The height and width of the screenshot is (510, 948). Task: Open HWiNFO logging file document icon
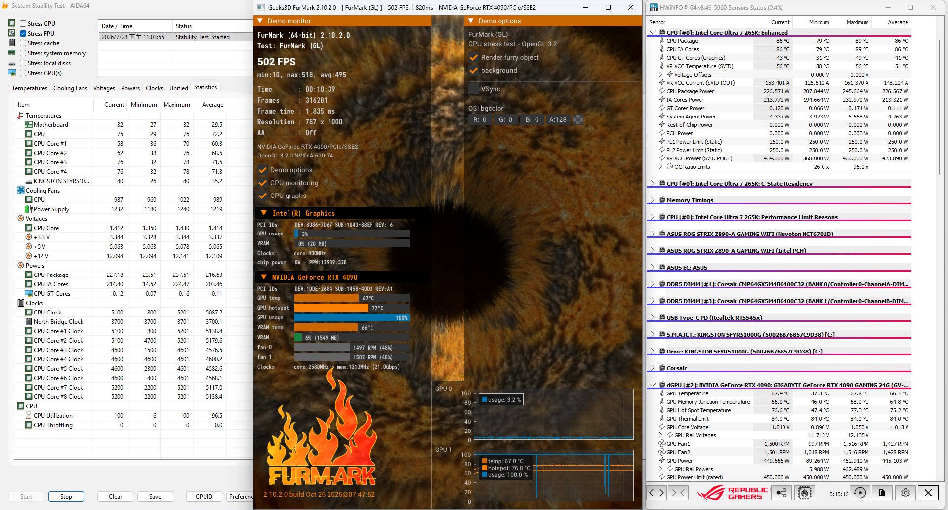882,493
